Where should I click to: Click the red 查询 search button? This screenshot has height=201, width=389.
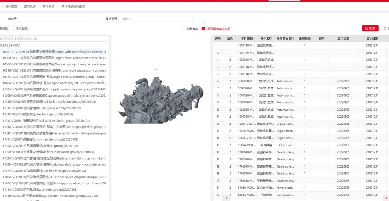coord(370,29)
